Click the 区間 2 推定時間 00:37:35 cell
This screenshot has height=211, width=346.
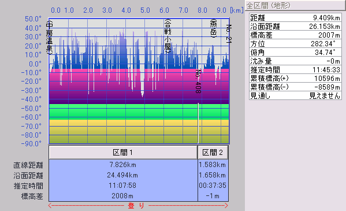click(x=213, y=186)
